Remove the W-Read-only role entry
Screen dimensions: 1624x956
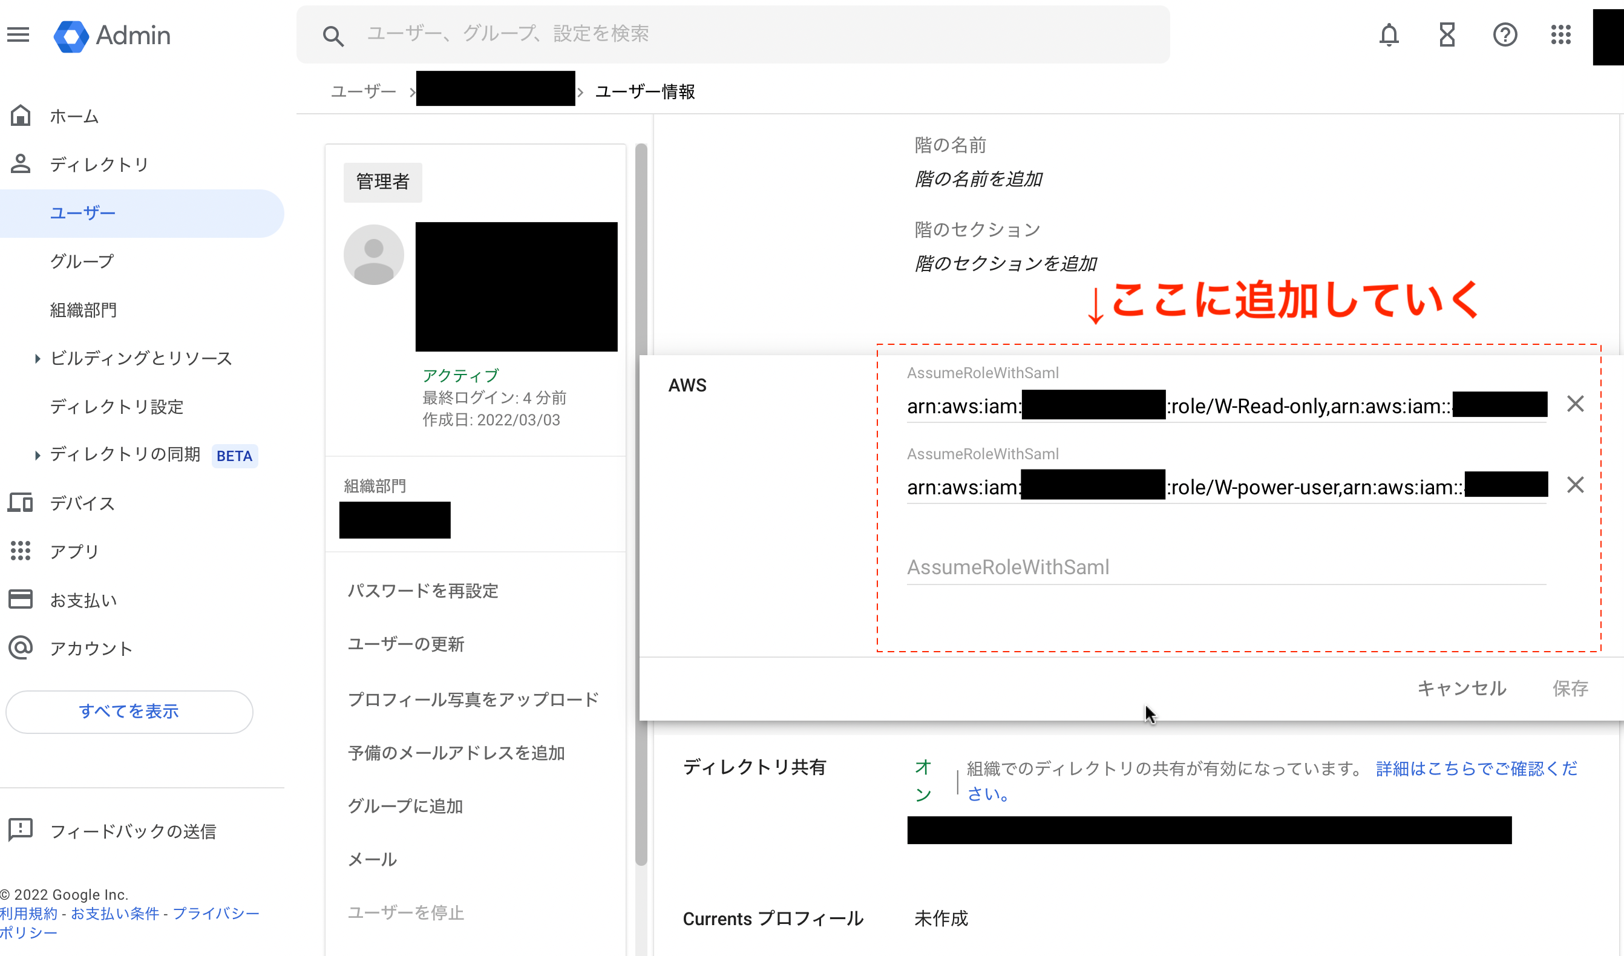point(1575,404)
